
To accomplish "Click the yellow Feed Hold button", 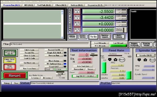I will click(10, 60).
